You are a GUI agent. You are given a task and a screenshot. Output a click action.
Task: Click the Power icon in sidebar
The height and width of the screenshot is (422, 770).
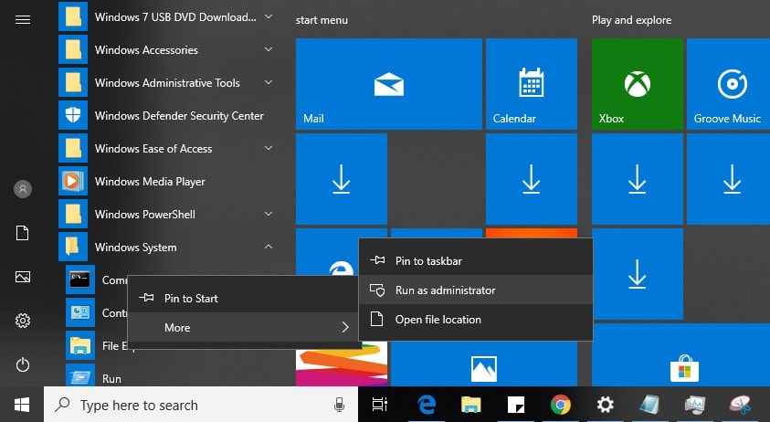tap(23, 364)
